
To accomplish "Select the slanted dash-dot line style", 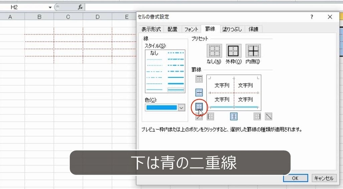I will 176,59.
